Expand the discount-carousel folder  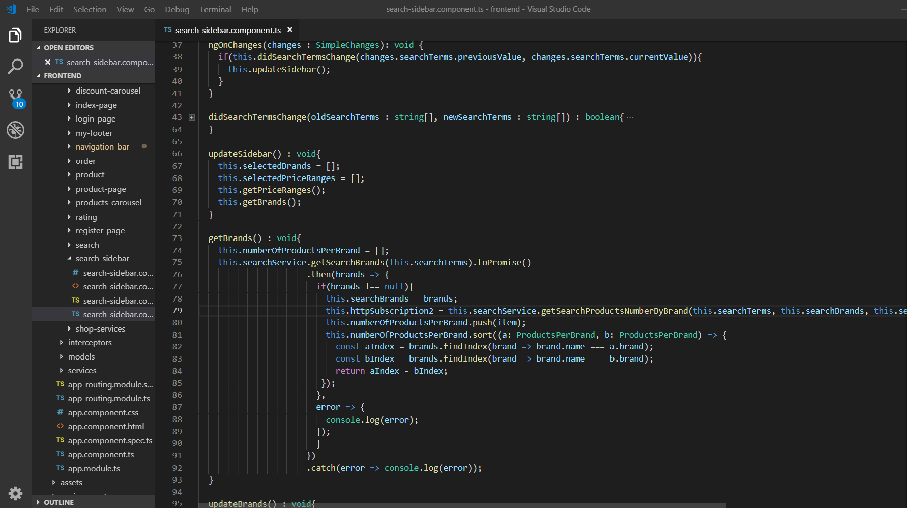[x=108, y=91]
